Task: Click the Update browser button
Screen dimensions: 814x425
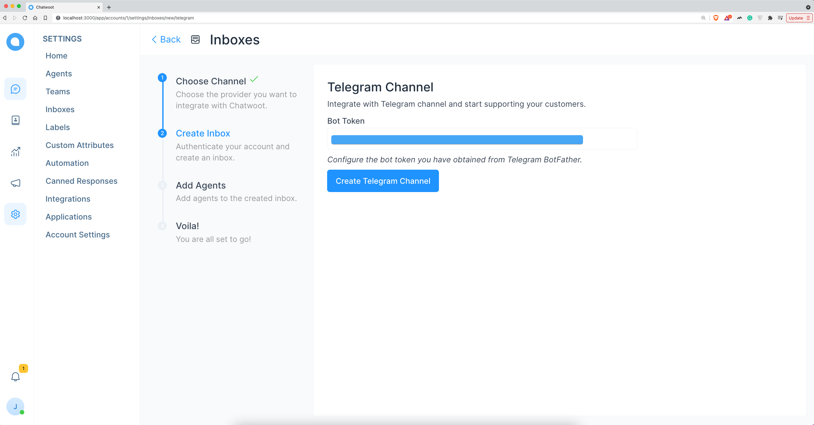Action: pos(799,18)
